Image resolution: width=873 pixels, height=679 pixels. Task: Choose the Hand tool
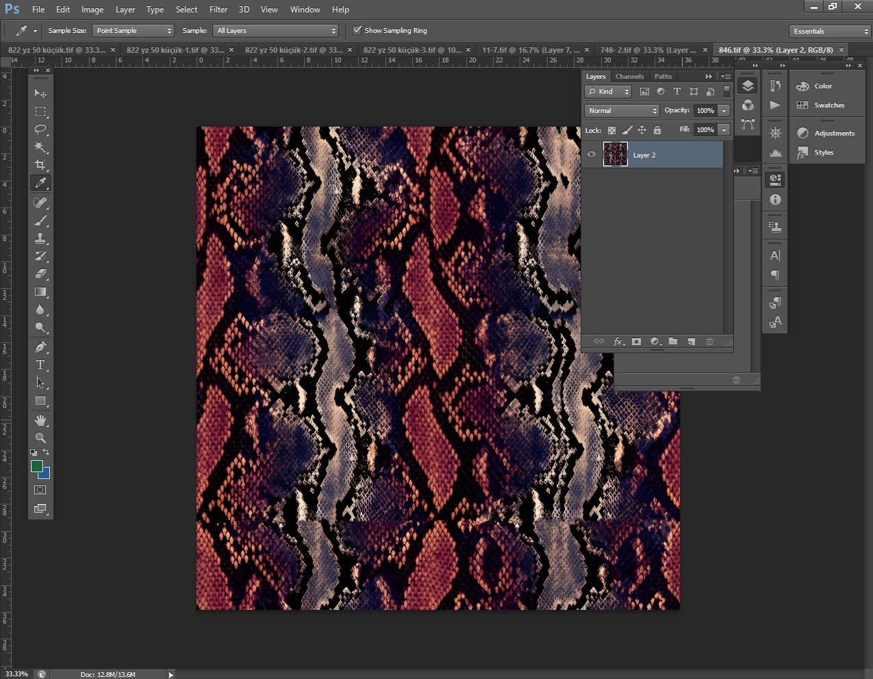40,420
